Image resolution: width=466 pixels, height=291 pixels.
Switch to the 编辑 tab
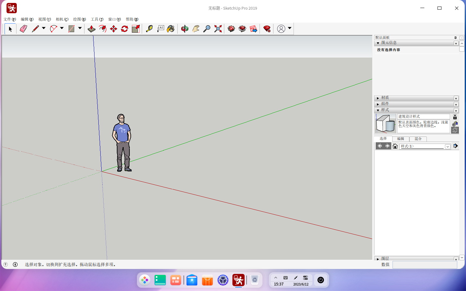click(x=401, y=139)
